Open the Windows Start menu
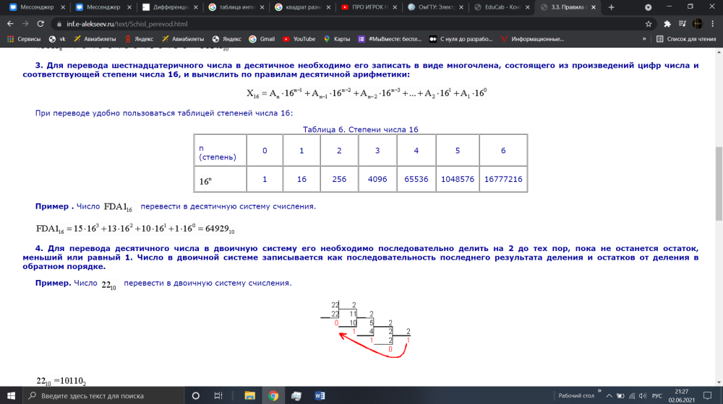This screenshot has height=404, width=723. click(11, 396)
